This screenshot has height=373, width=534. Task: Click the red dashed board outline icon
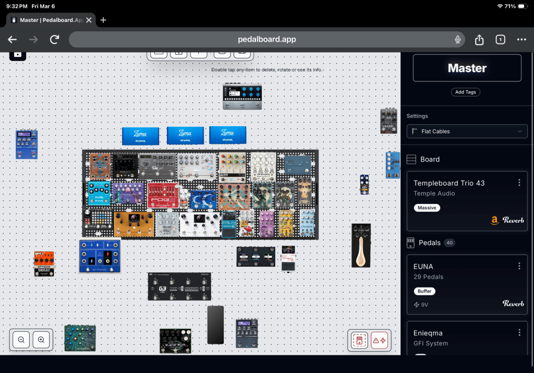pyautogui.click(x=359, y=341)
